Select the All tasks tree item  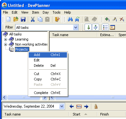pos(15,34)
